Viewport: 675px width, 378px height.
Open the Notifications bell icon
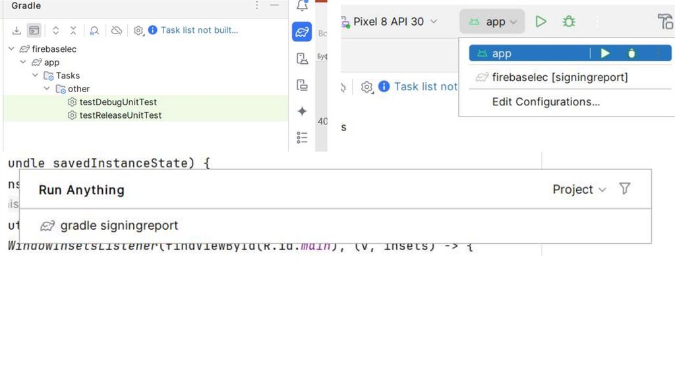(x=302, y=5)
